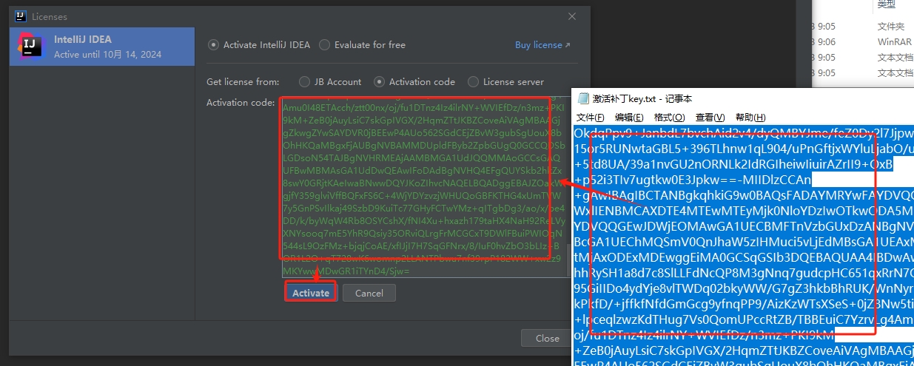Click the Notepad file icon in title bar
The width and height of the screenshot is (914, 366).
(x=583, y=98)
